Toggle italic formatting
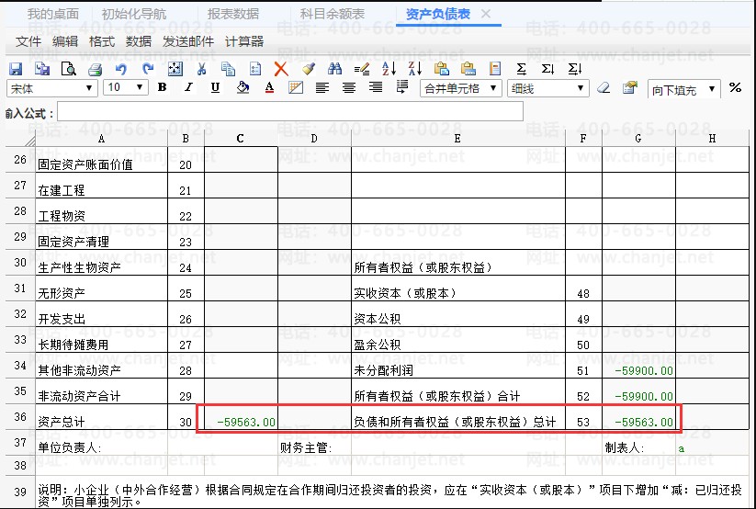756x509 pixels. 188,88
